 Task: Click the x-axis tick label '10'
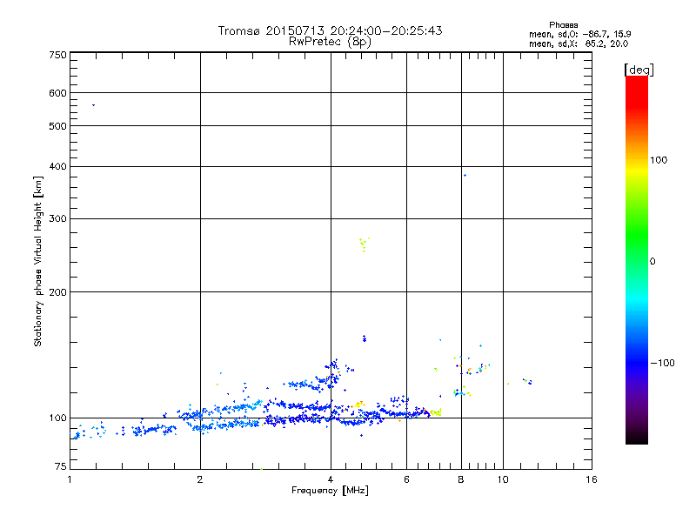click(503, 479)
